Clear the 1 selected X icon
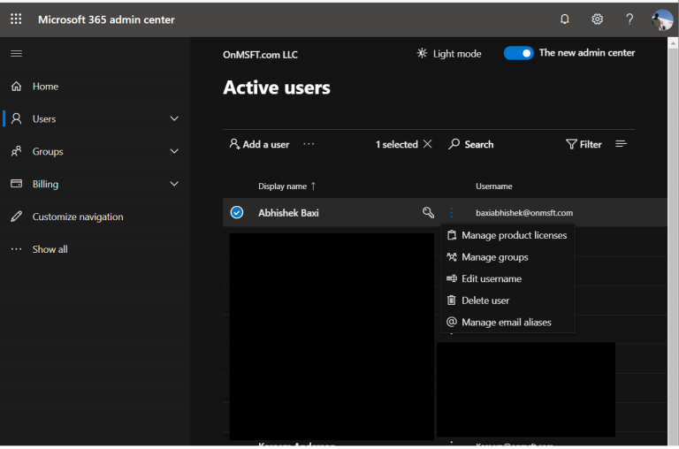The image size is (679, 449). tap(427, 144)
